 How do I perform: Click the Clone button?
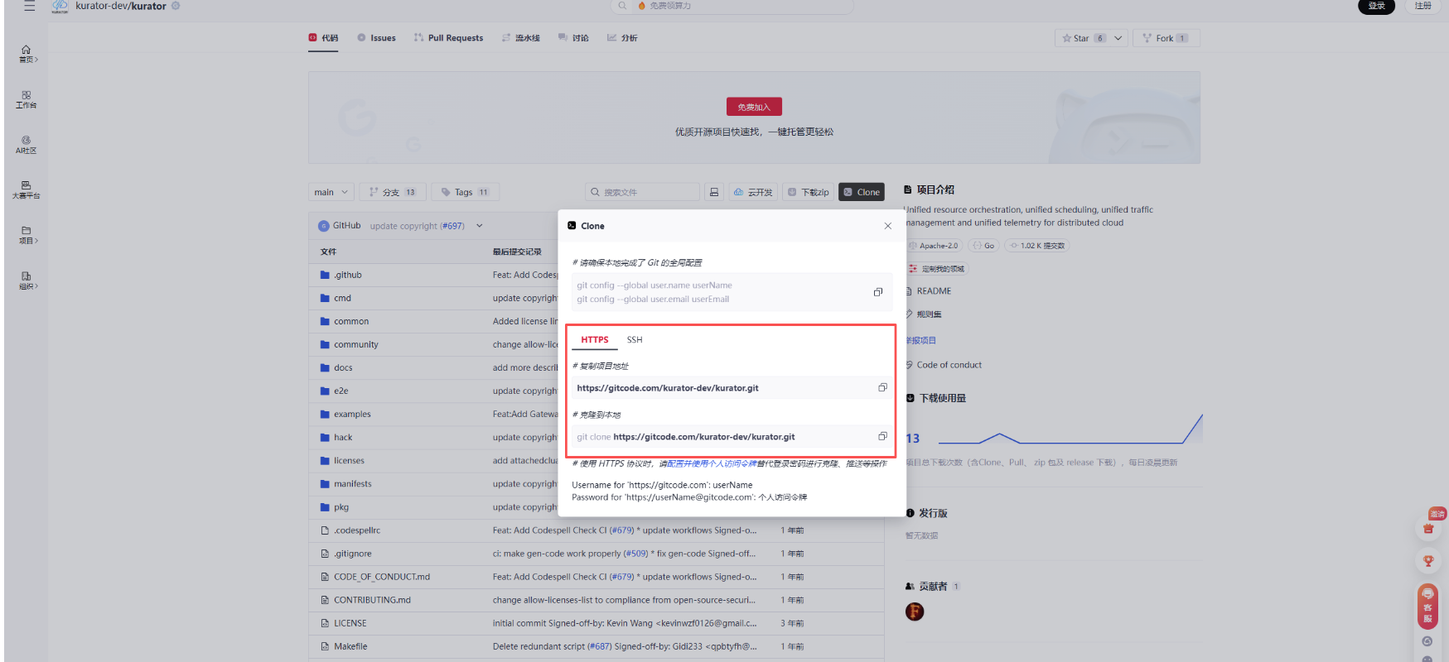[x=862, y=192]
